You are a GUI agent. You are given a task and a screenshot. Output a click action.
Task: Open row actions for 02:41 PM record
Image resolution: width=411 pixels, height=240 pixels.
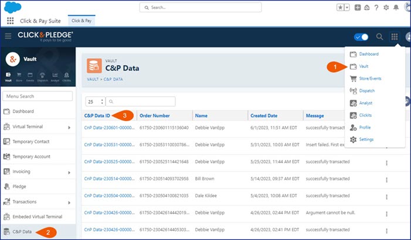tap(386, 231)
